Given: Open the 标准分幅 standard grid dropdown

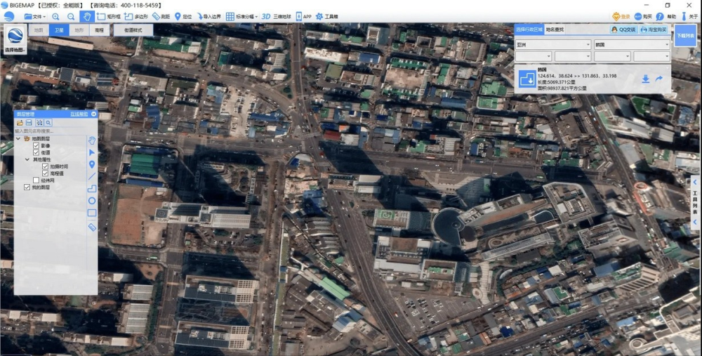Looking at the screenshot, I should [x=241, y=17].
